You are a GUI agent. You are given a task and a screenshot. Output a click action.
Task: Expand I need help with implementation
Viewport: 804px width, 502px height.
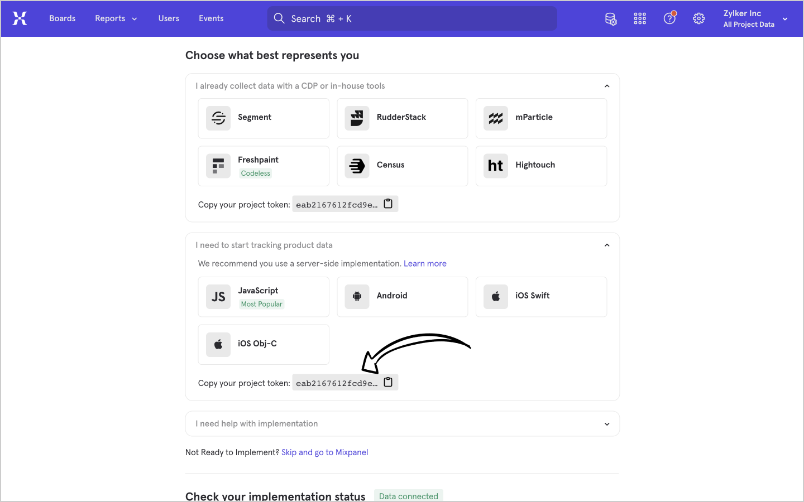pyautogui.click(x=403, y=424)
